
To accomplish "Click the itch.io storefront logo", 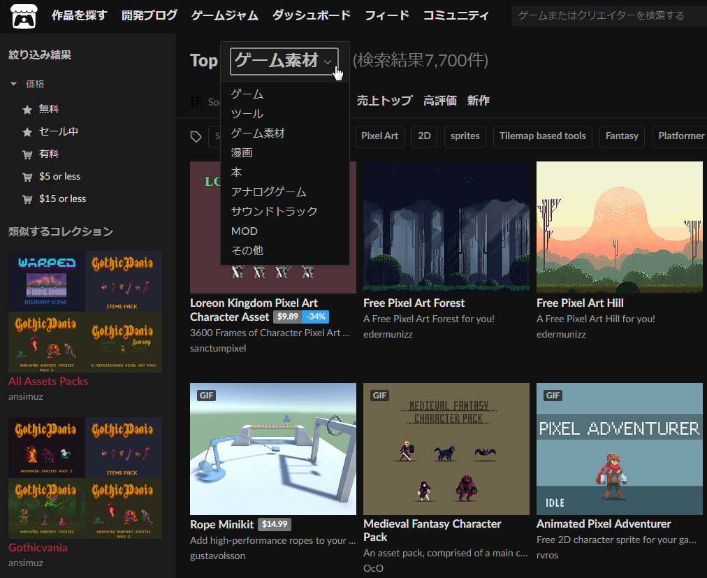I will click(24, 15).
